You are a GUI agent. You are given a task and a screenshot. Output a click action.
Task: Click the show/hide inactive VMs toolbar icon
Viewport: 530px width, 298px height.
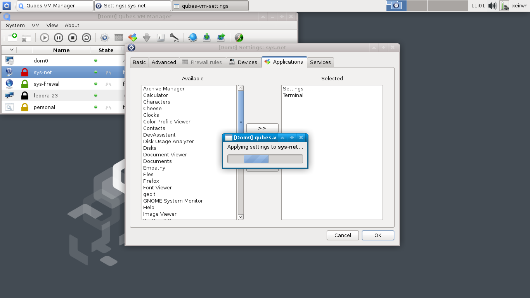click(x=239, y=38)
